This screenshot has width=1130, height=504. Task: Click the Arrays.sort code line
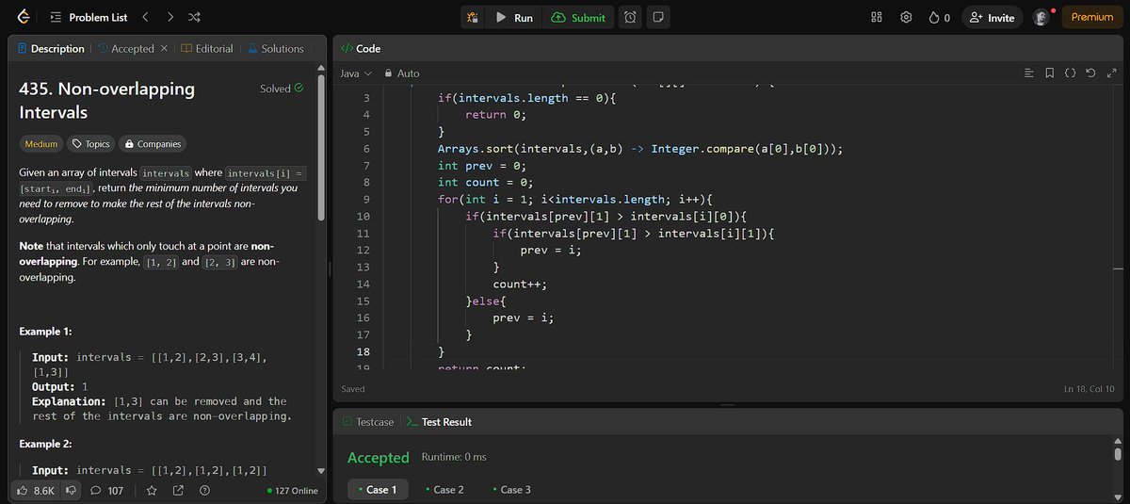639,149
